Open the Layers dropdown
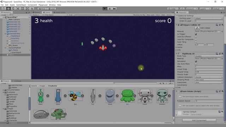The image size is (226, 127). [205, 9]
